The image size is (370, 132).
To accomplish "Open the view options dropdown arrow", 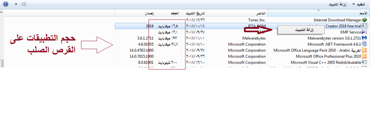I will click(16, 4).
